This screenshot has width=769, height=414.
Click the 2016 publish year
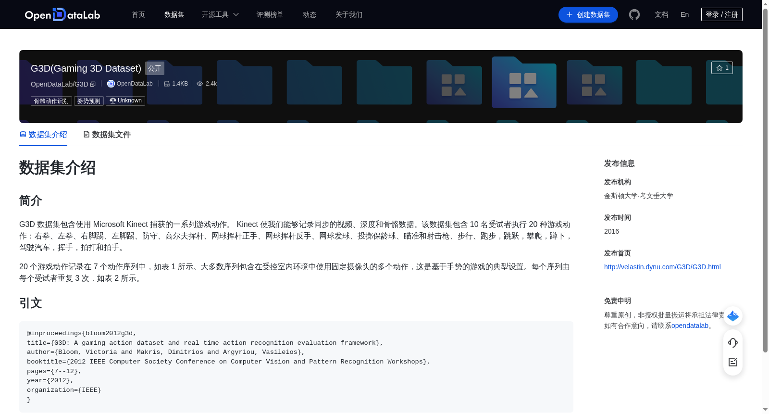click(x=611, y=231)
